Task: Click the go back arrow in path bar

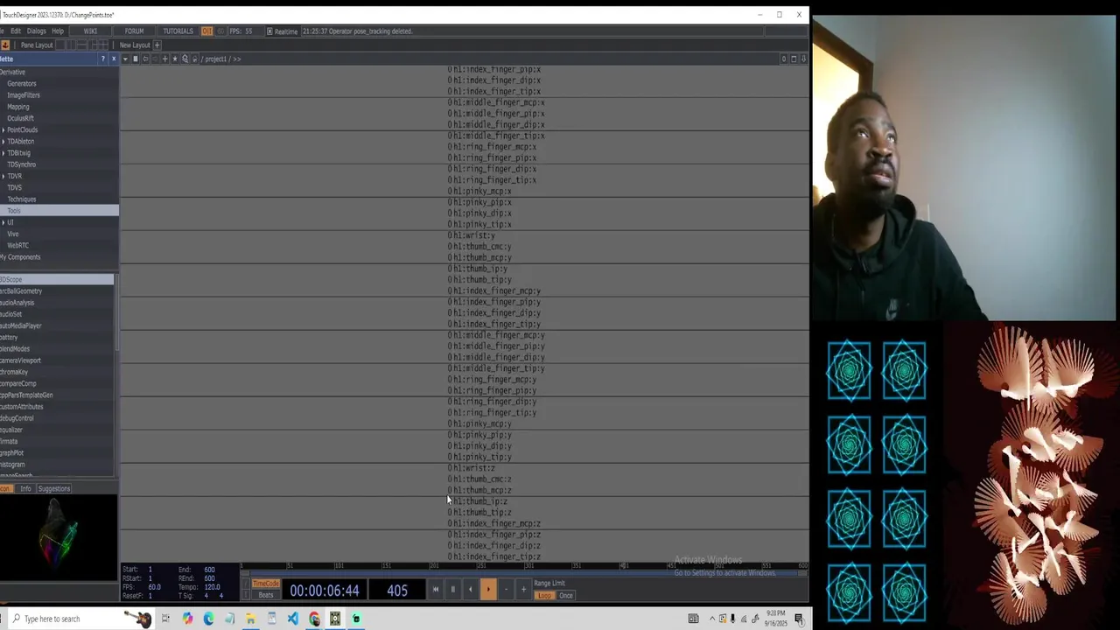Action: 145,59
